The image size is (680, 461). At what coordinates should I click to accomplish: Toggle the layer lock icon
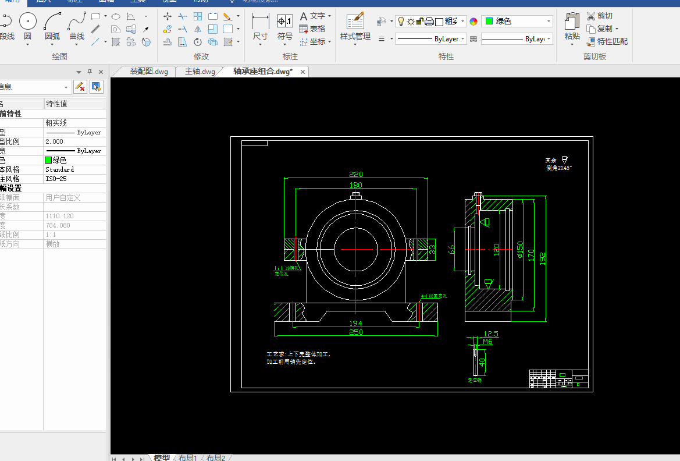click(x=419, y=22)
